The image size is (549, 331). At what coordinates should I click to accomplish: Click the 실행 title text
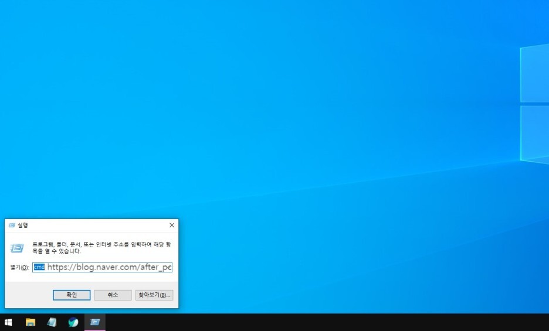[23, 226]
